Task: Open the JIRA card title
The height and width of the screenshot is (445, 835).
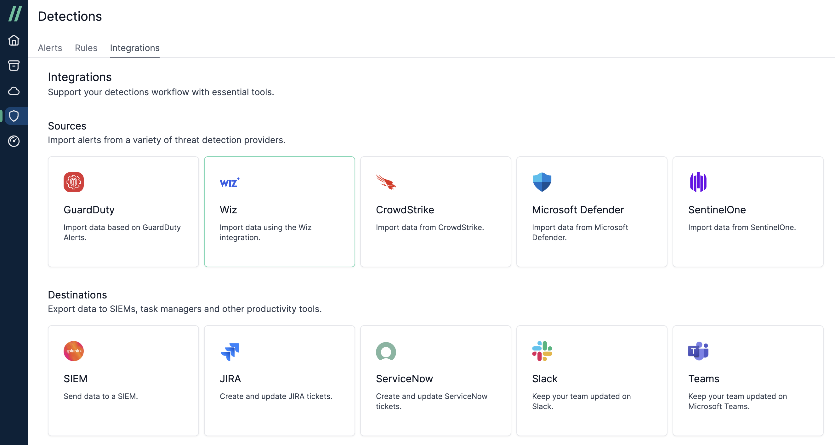Action: coord(230,379)
